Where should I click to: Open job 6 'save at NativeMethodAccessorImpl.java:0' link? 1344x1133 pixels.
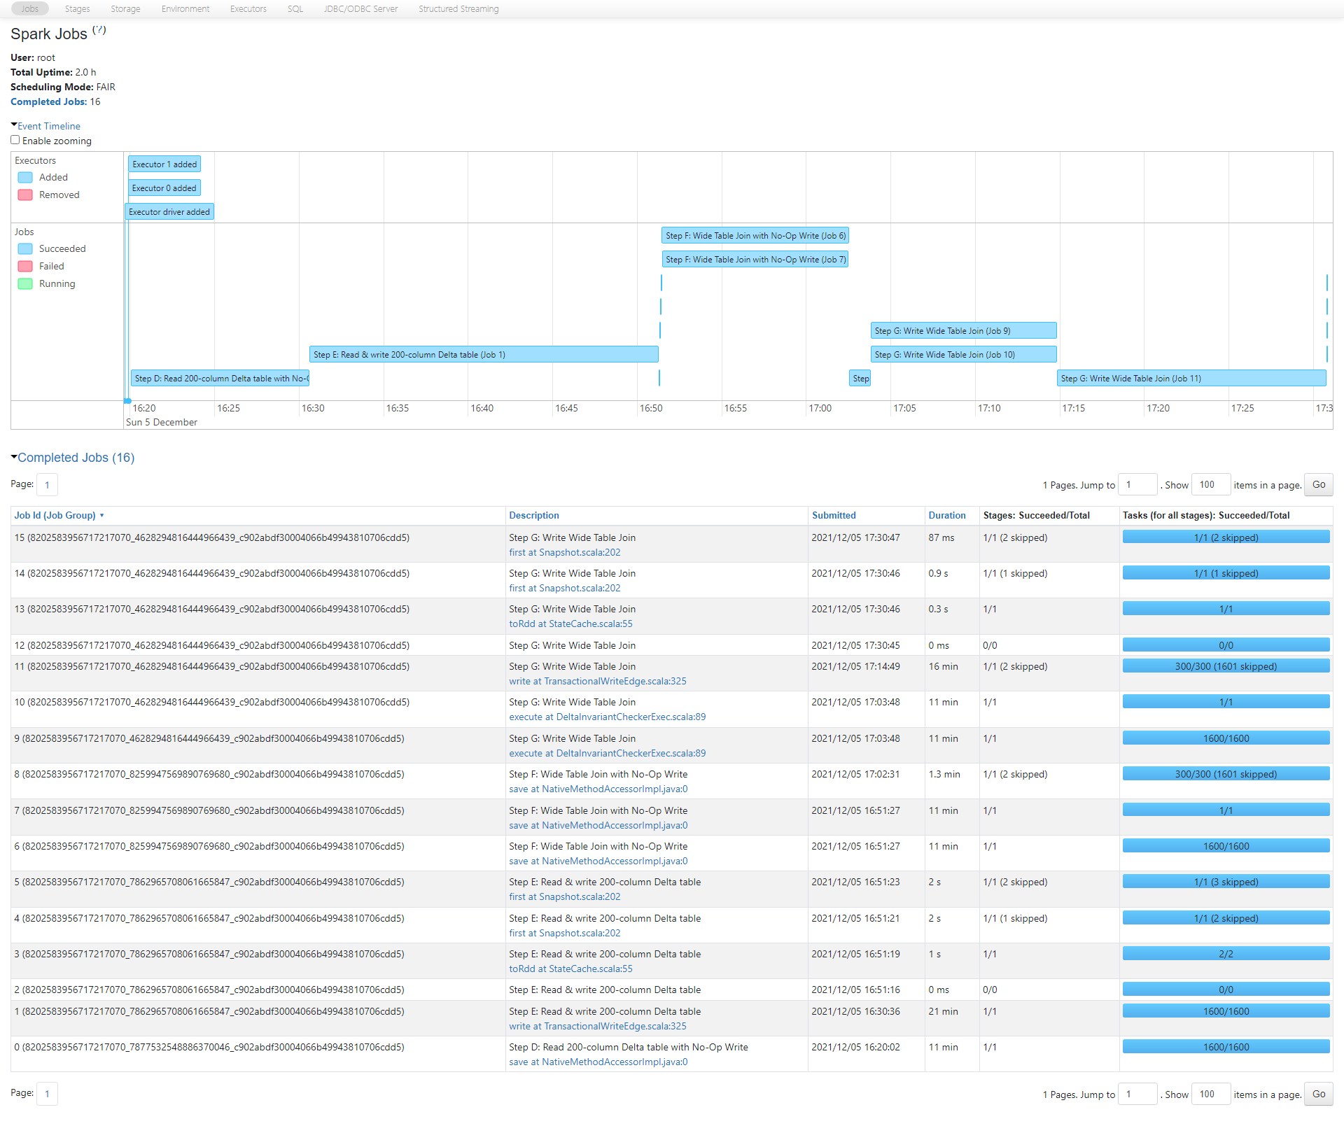tap(598, 861)
